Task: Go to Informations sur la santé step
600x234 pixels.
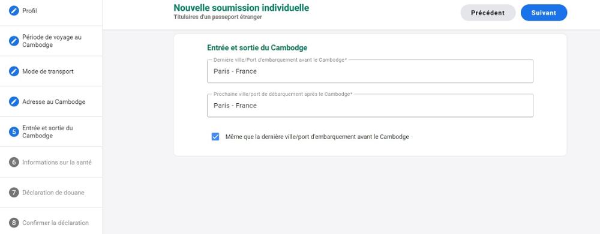Action: coord(57,162)
